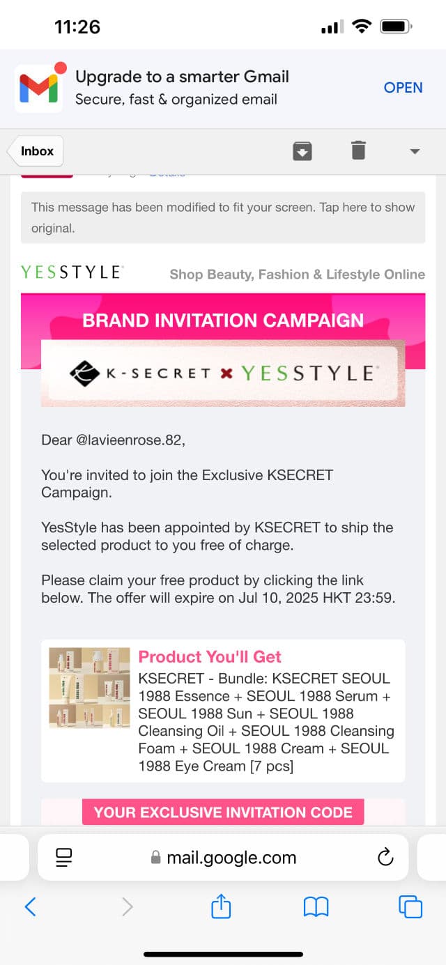
Task: View the KSECRET bundle product thumbnail
Action: (x=89, y=688)
